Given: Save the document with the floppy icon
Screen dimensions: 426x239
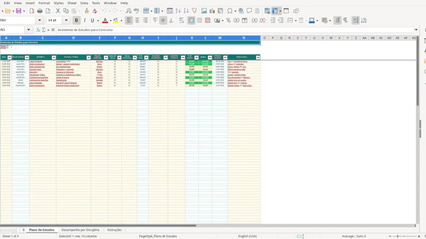Looking at the screenshot, I should pyautogui.click(x=18, y=11).
